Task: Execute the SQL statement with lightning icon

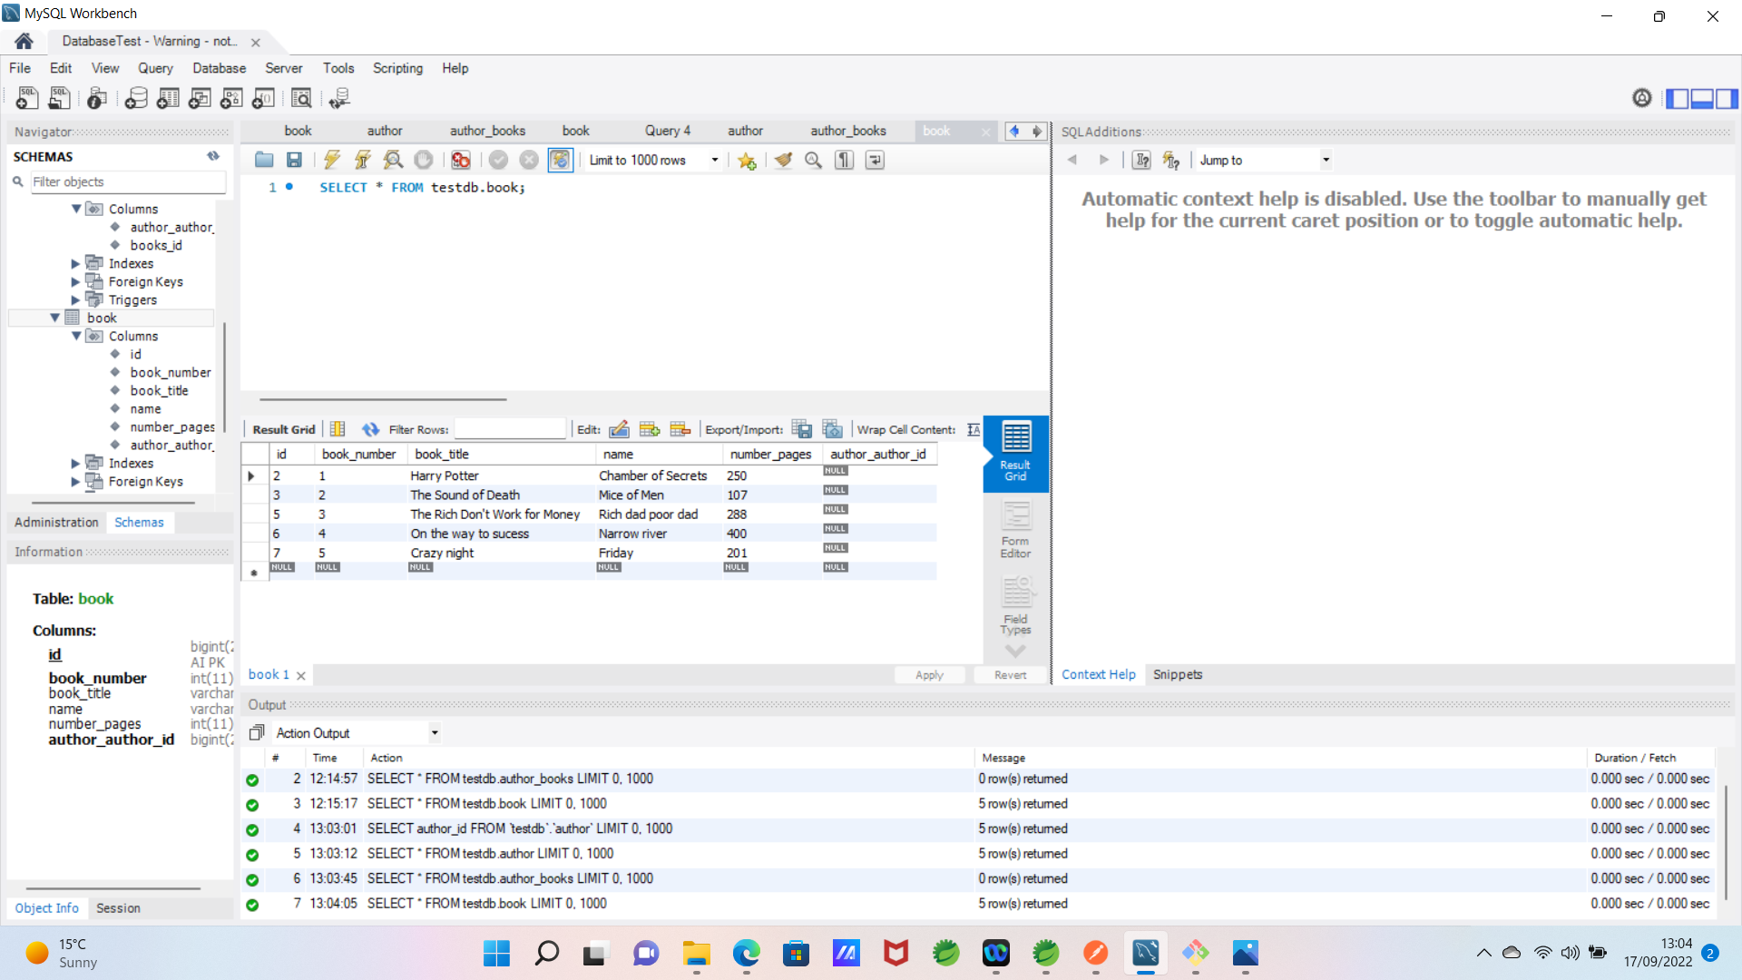Action: pyautogui.click(x=332, y=161)
